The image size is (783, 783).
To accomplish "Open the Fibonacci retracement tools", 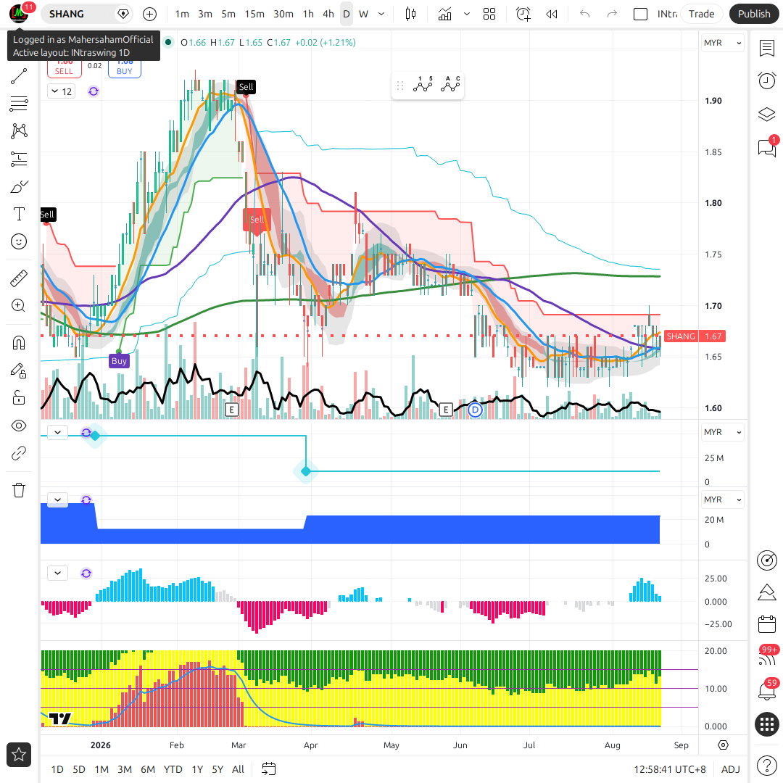I will [18, 104].
